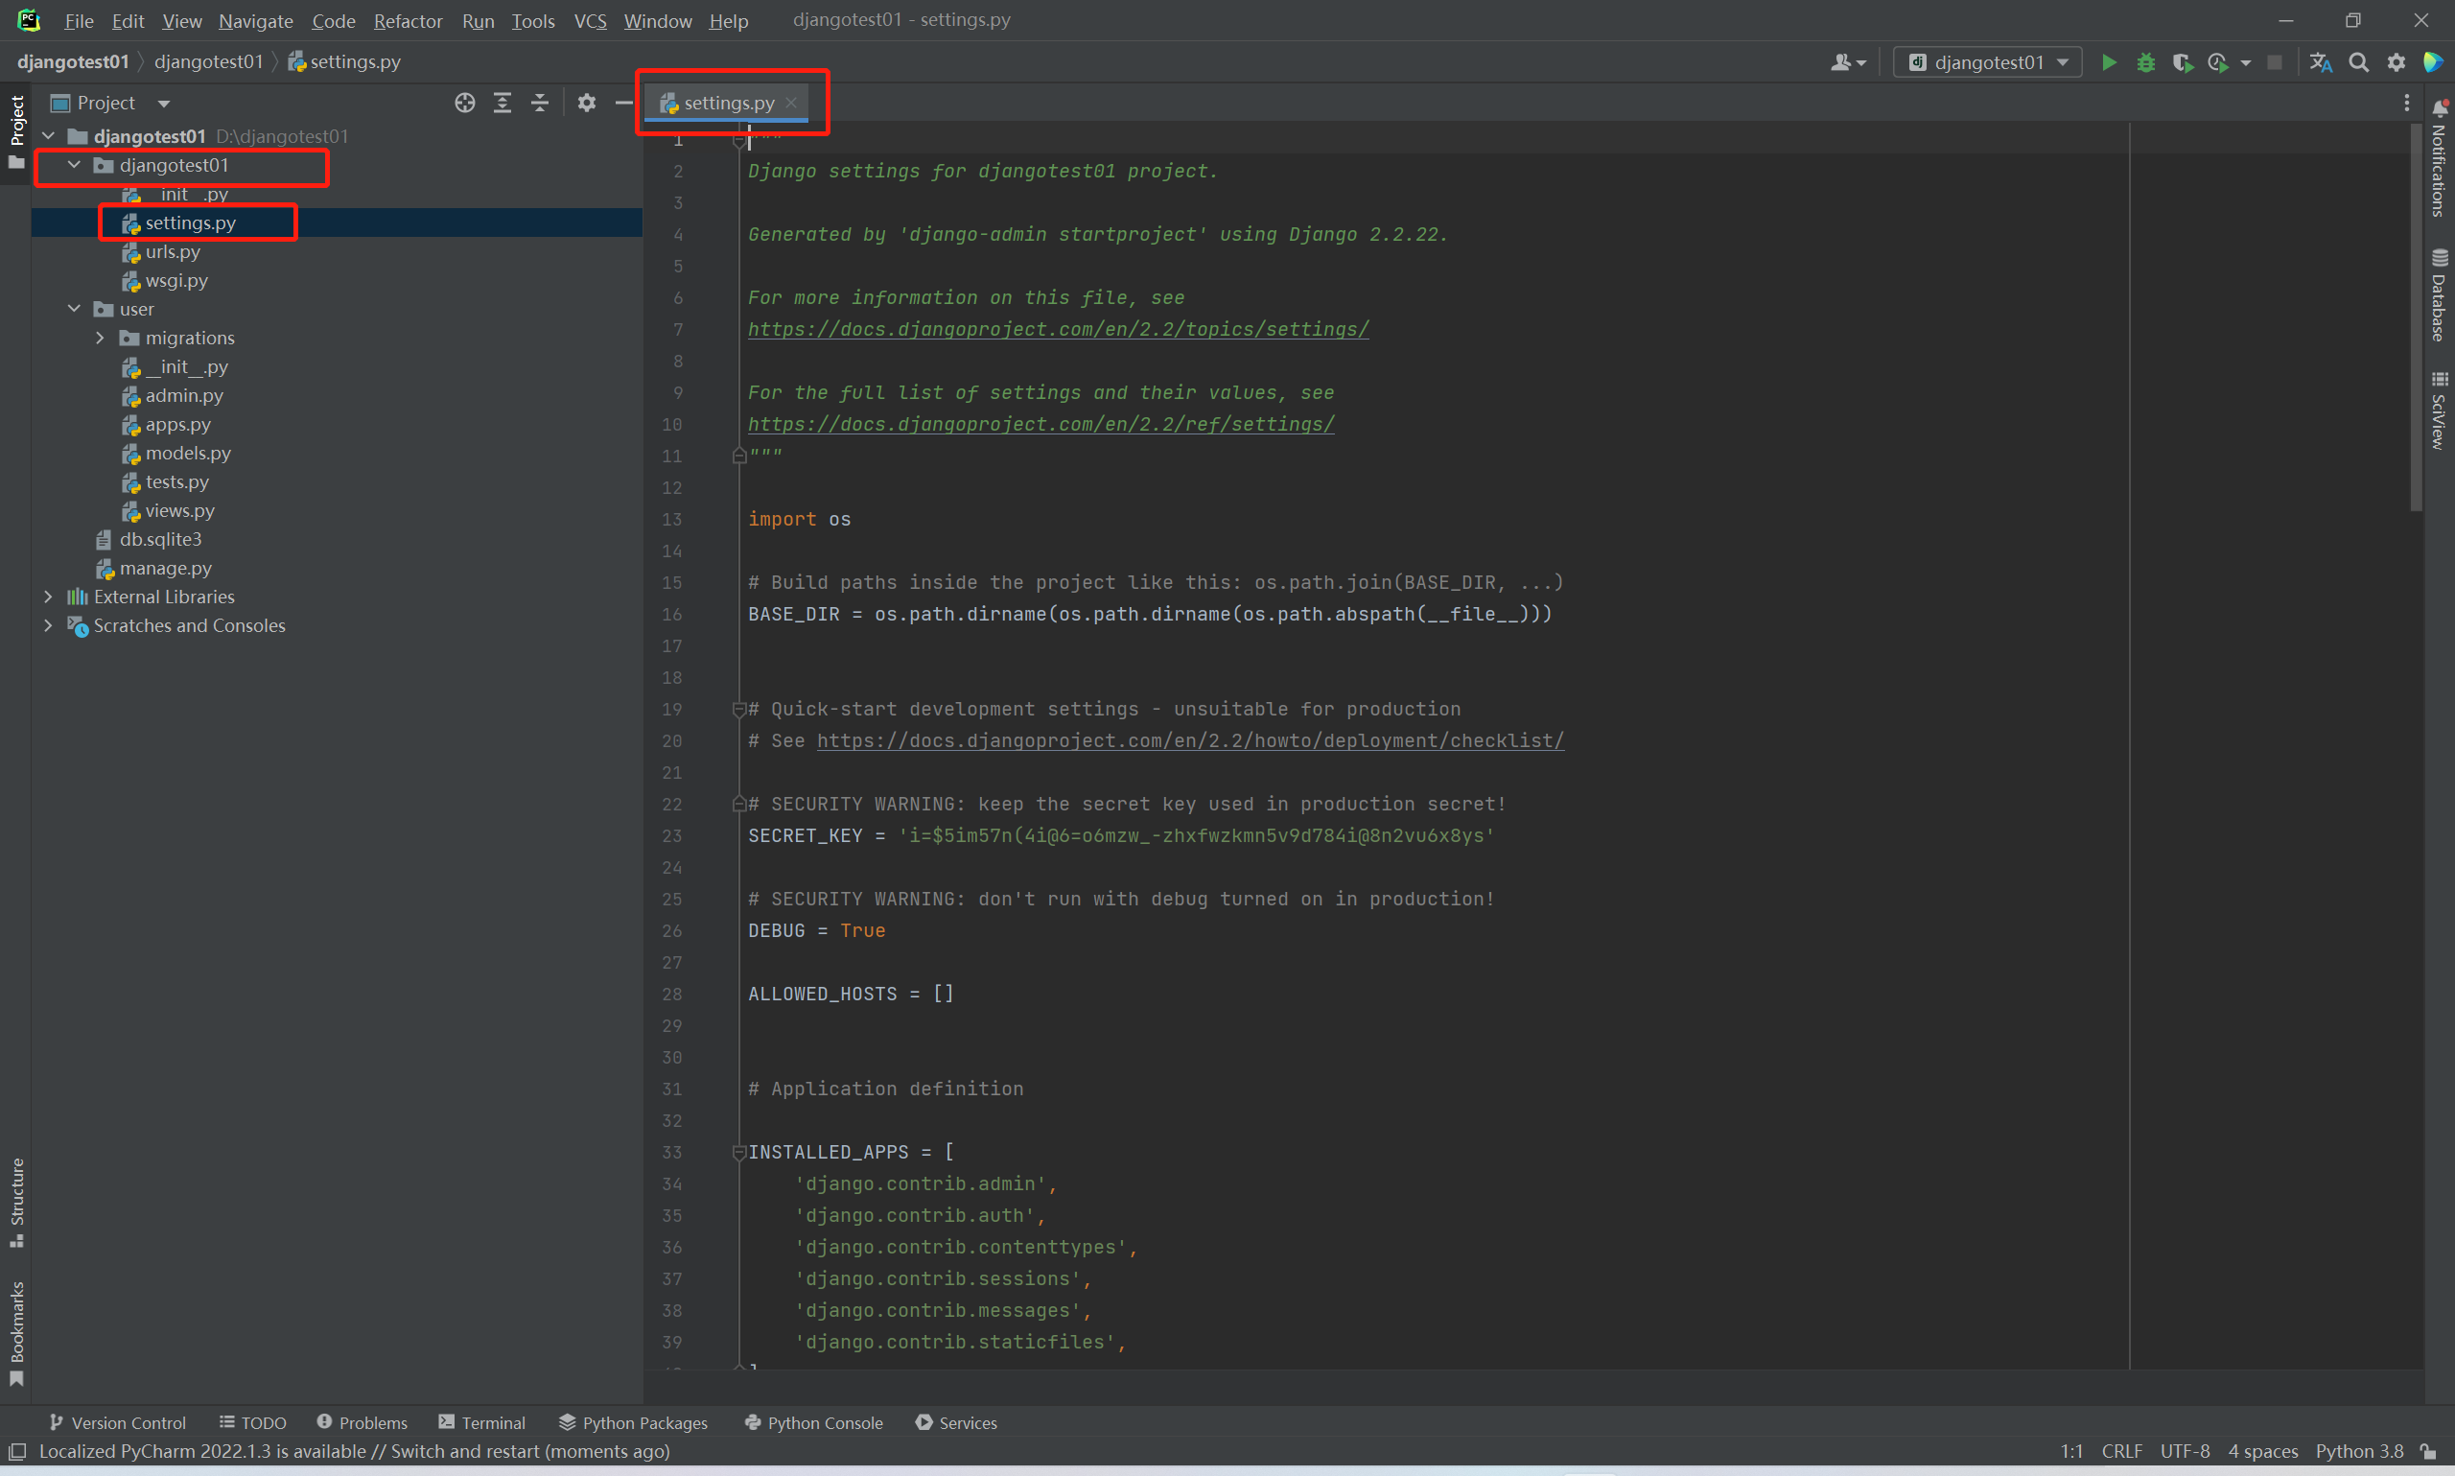This screenshot has width=2455, height=1476.
Task: Toggle read-only lock icon in status bar
Action: coord(2427,1451)
